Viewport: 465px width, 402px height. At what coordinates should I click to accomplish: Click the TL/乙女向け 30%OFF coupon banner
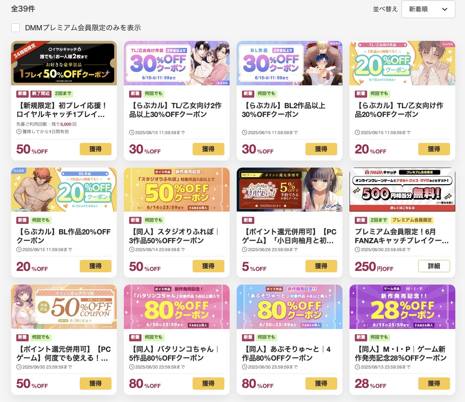pos(177,63)
